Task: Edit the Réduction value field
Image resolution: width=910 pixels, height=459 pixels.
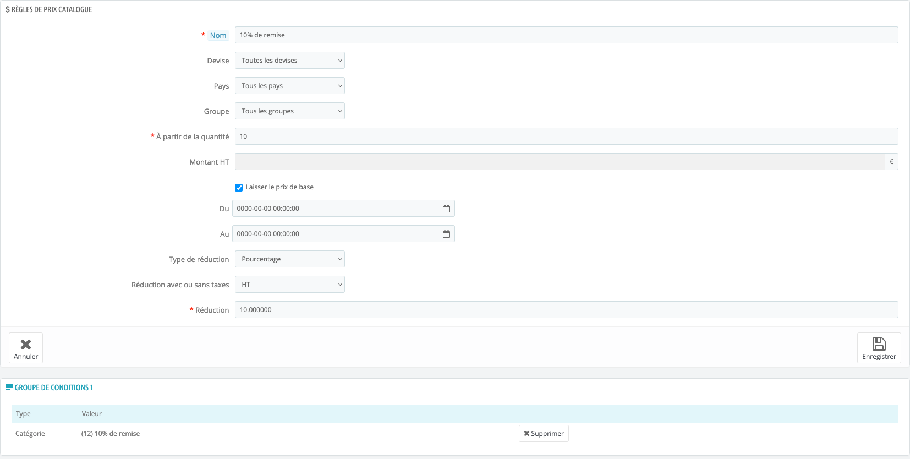Action: point(567,310)
